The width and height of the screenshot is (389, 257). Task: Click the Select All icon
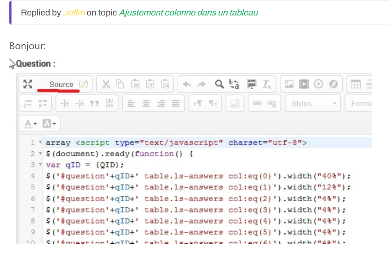(252, 84)
